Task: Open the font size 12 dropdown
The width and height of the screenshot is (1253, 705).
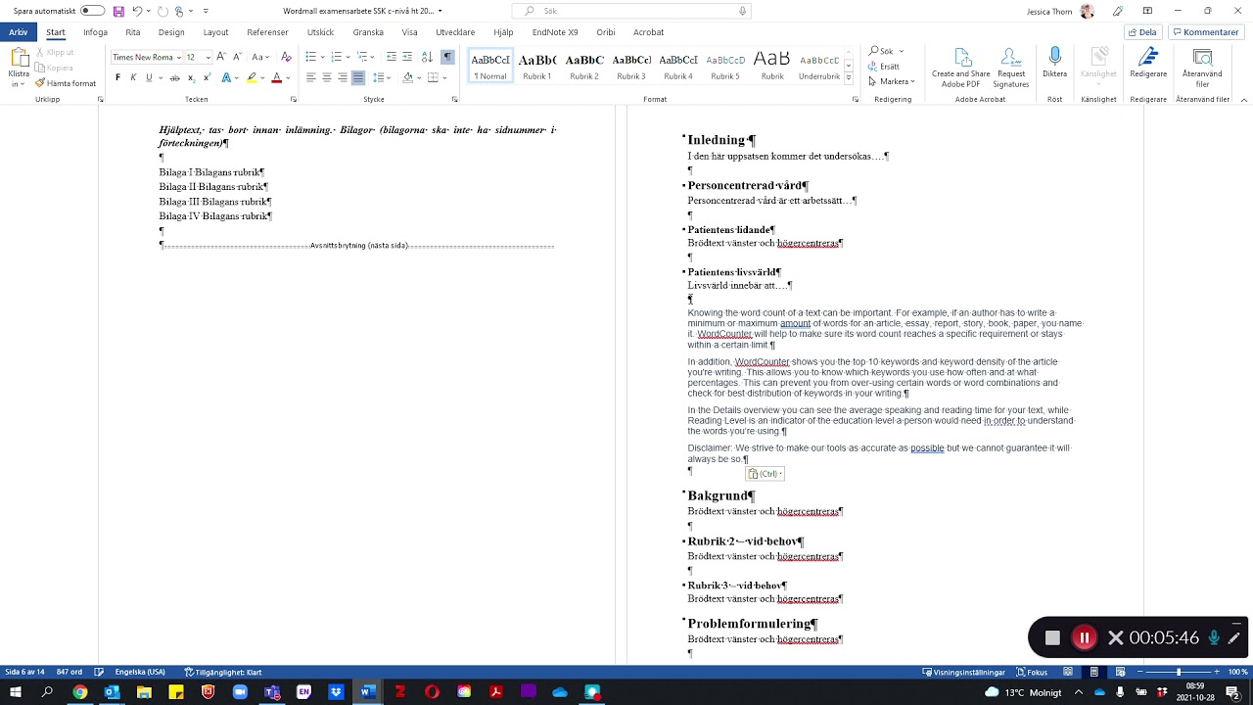Action: (207, 57)
